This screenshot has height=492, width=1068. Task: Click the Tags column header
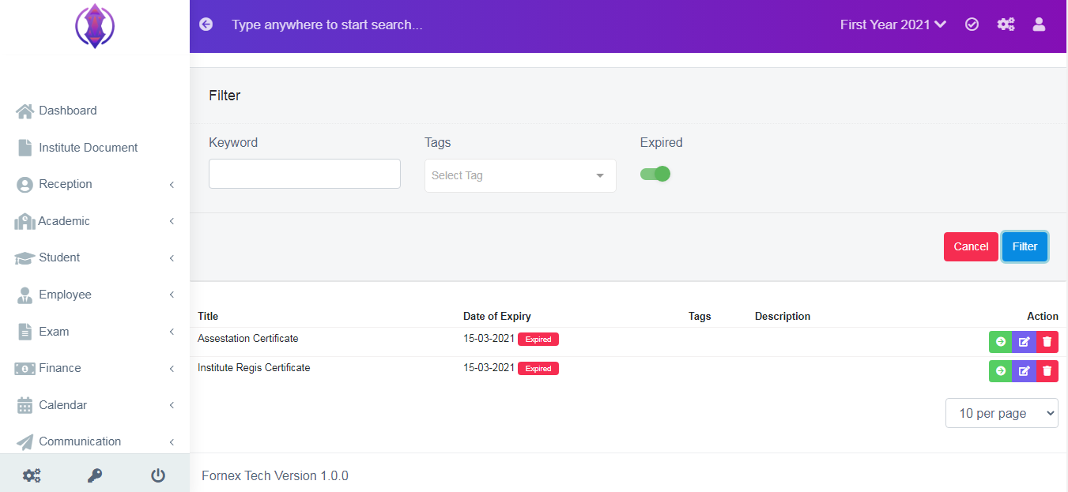pos(700,316)
